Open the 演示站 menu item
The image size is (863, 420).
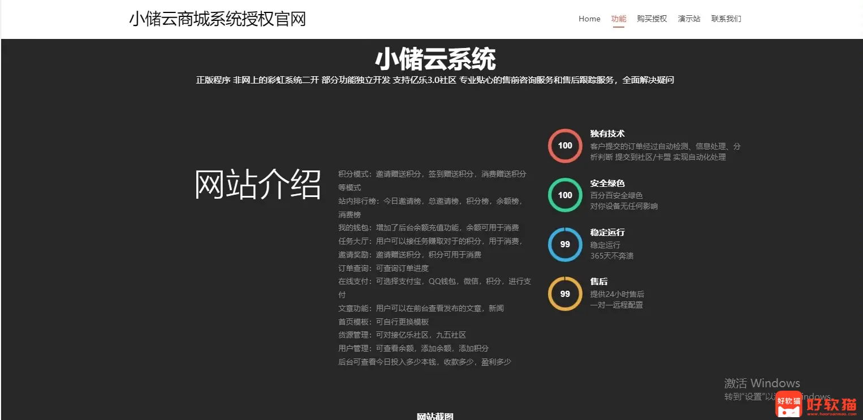689,19
